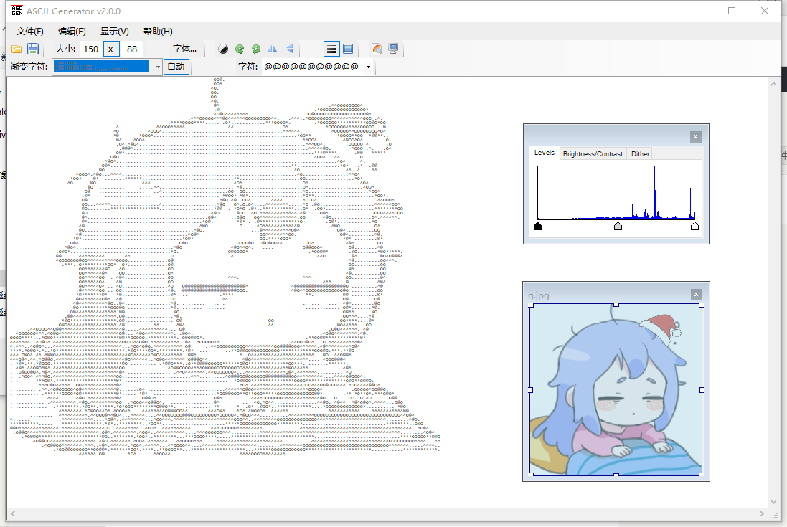Open the 帮助(H) menu

click(x=158, y=32)
